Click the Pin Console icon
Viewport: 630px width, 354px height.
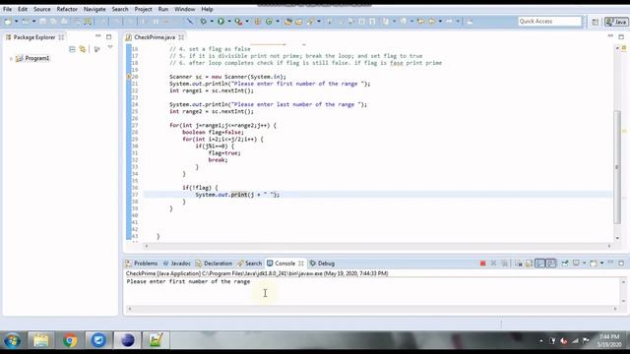click(565, 264)
